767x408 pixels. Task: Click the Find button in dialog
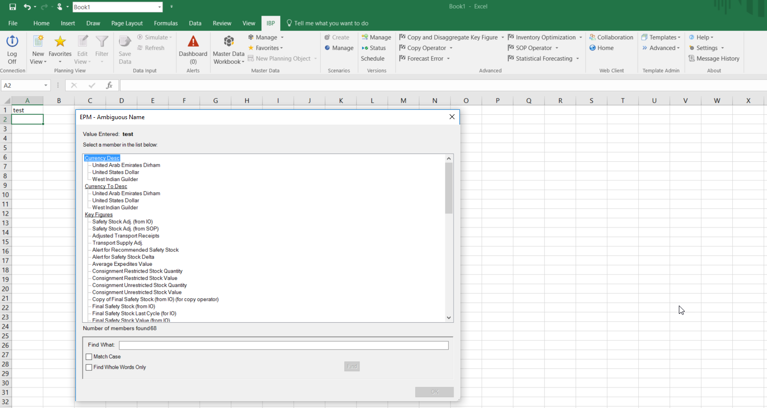(x=352, y=366)
